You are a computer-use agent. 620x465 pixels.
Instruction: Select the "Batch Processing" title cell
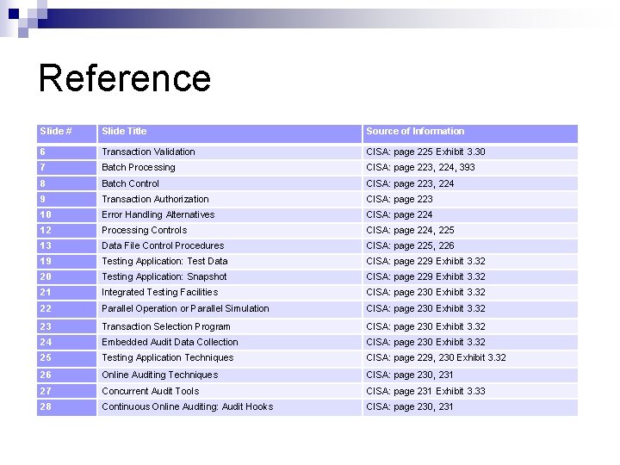[x=230, y=168]
